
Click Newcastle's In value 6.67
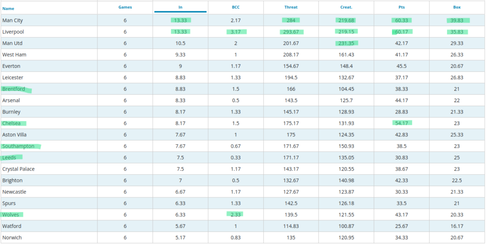[x=180, y=192]
